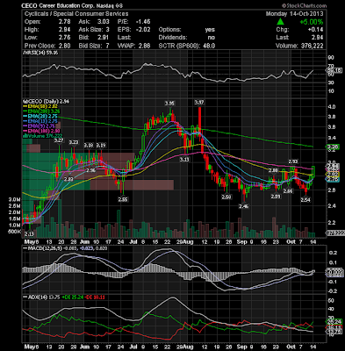This screenshot has height=351, width=345.
Task: Select the 3.13 price label on the chart
Action: 183,159
